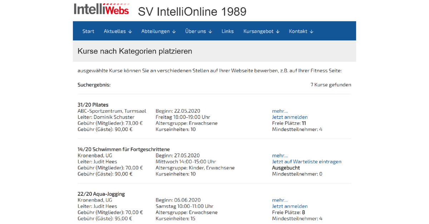Click the "Kurse nach Kategorien platzieren" heading

[x=135, y=51]
